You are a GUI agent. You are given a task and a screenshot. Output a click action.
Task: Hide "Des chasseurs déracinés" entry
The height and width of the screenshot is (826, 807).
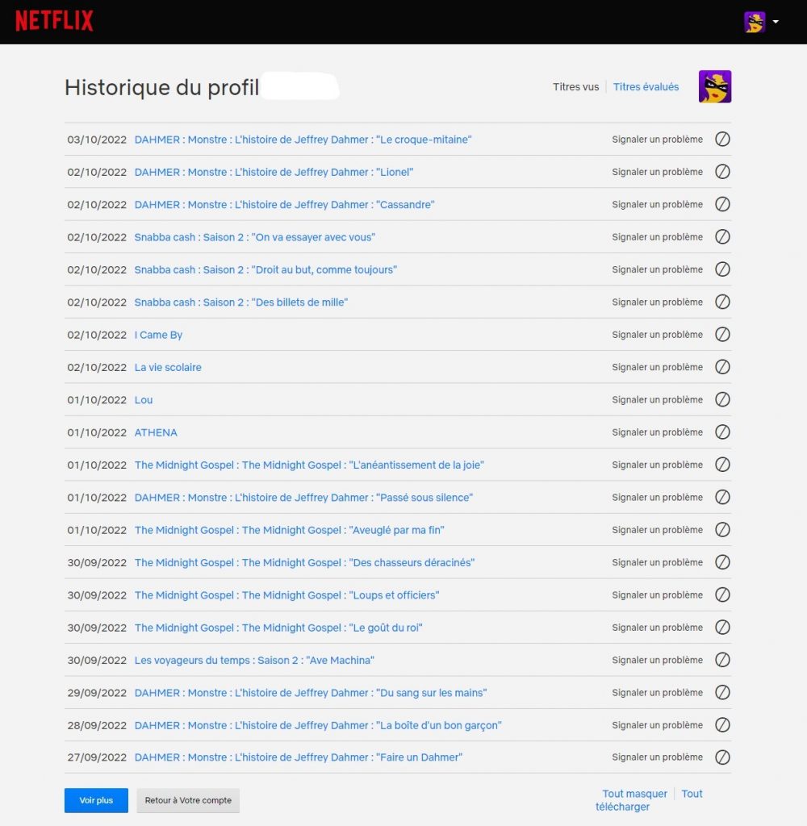click(722, 562)
